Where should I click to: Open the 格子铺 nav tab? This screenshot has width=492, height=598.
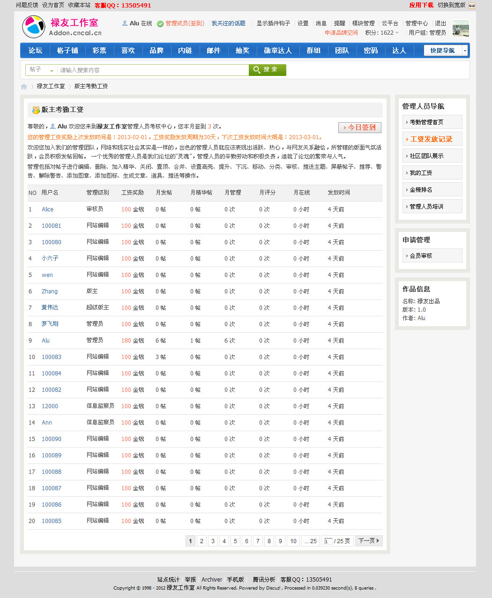coord(67,50)
